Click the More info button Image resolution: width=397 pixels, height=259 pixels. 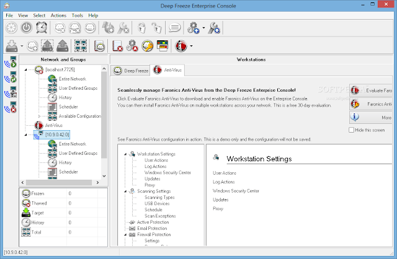(x=371, y=117)
